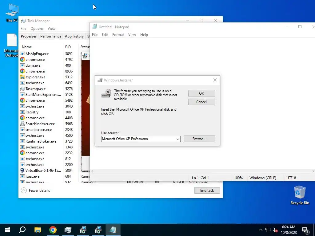Switch to Notepad from the taskbar
Screen dimensions: 315x236
(113, 230)
